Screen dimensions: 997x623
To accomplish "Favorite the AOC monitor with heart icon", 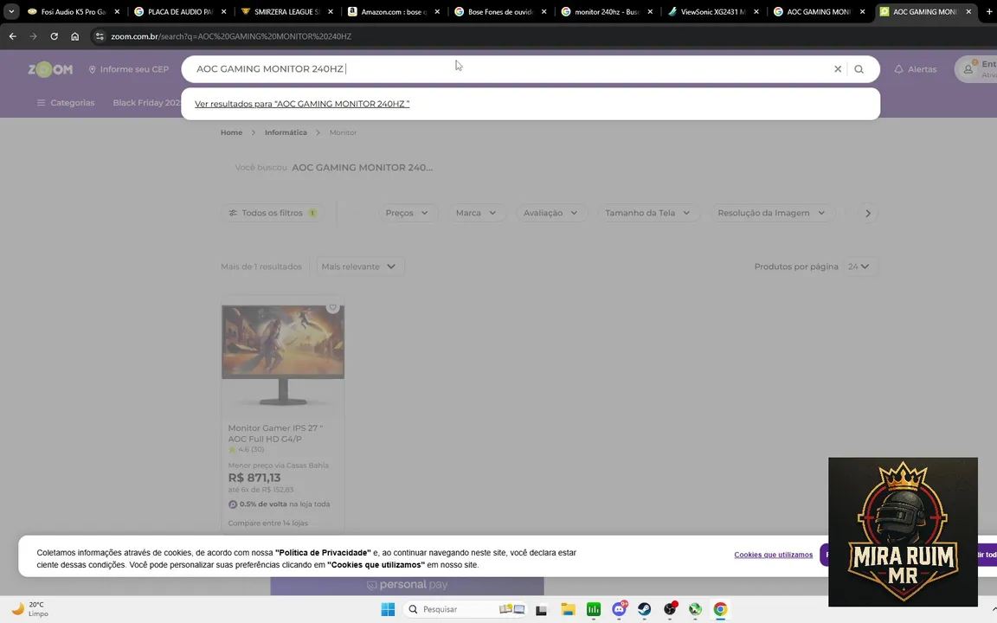I will [332, 308].
